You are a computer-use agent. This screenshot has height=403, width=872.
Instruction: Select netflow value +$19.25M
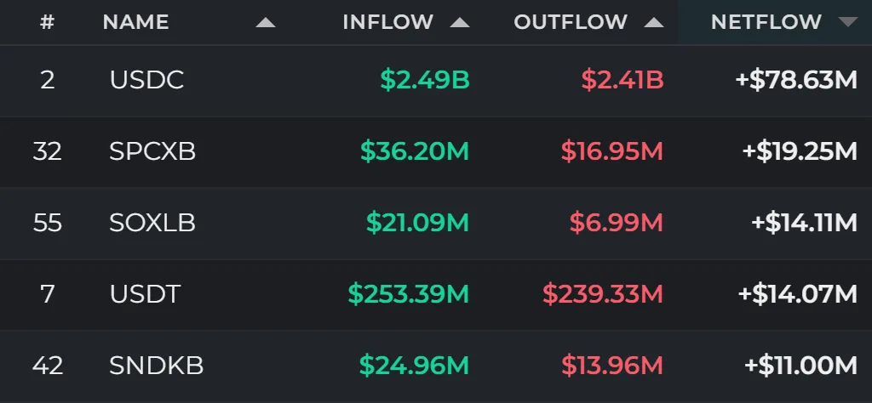coord(800,151)
